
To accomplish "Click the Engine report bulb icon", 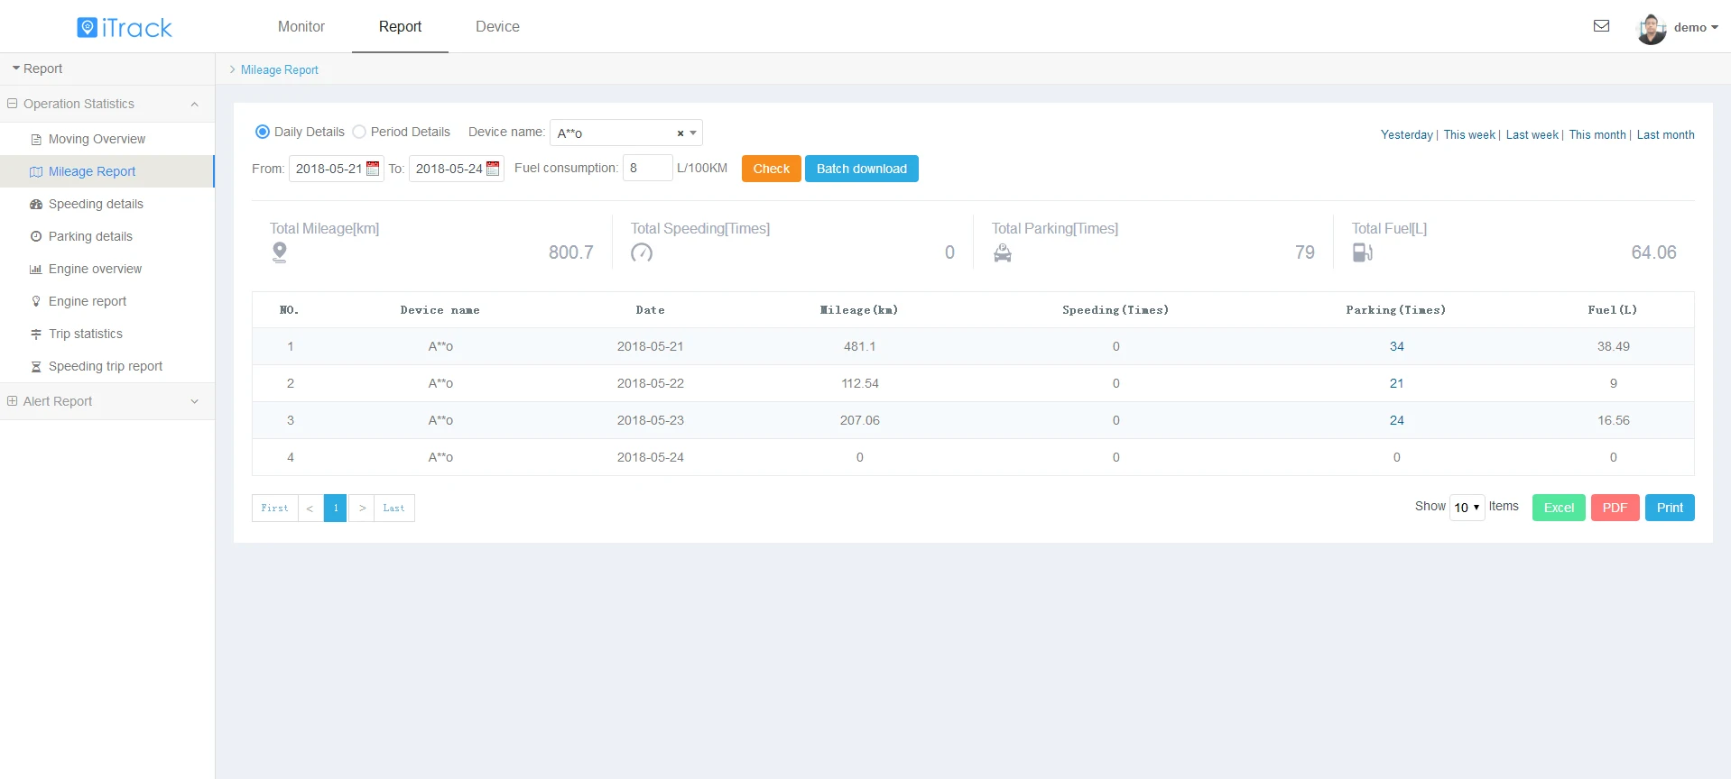I will (x=36, y=301).
